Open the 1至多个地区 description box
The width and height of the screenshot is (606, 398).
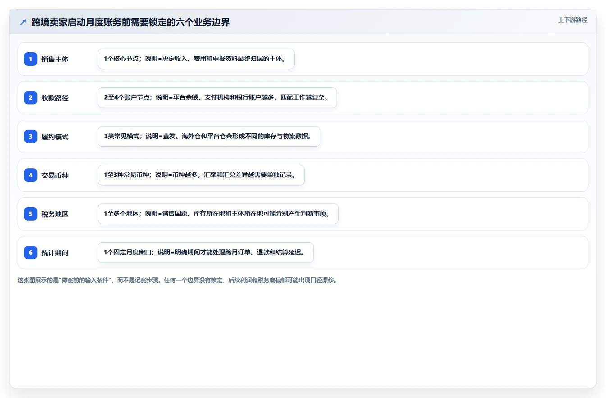point(218,214)
